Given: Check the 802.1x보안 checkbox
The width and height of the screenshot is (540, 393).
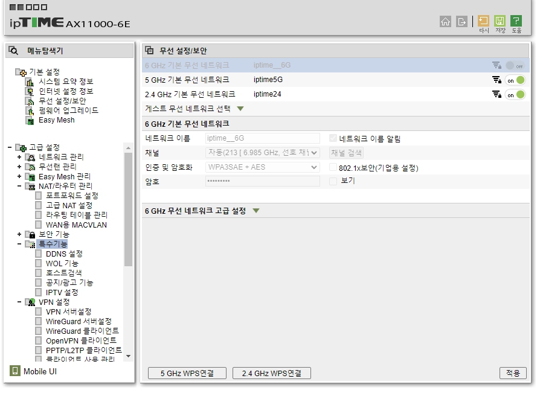Looking at the screenshot, I should coord(333,167).
